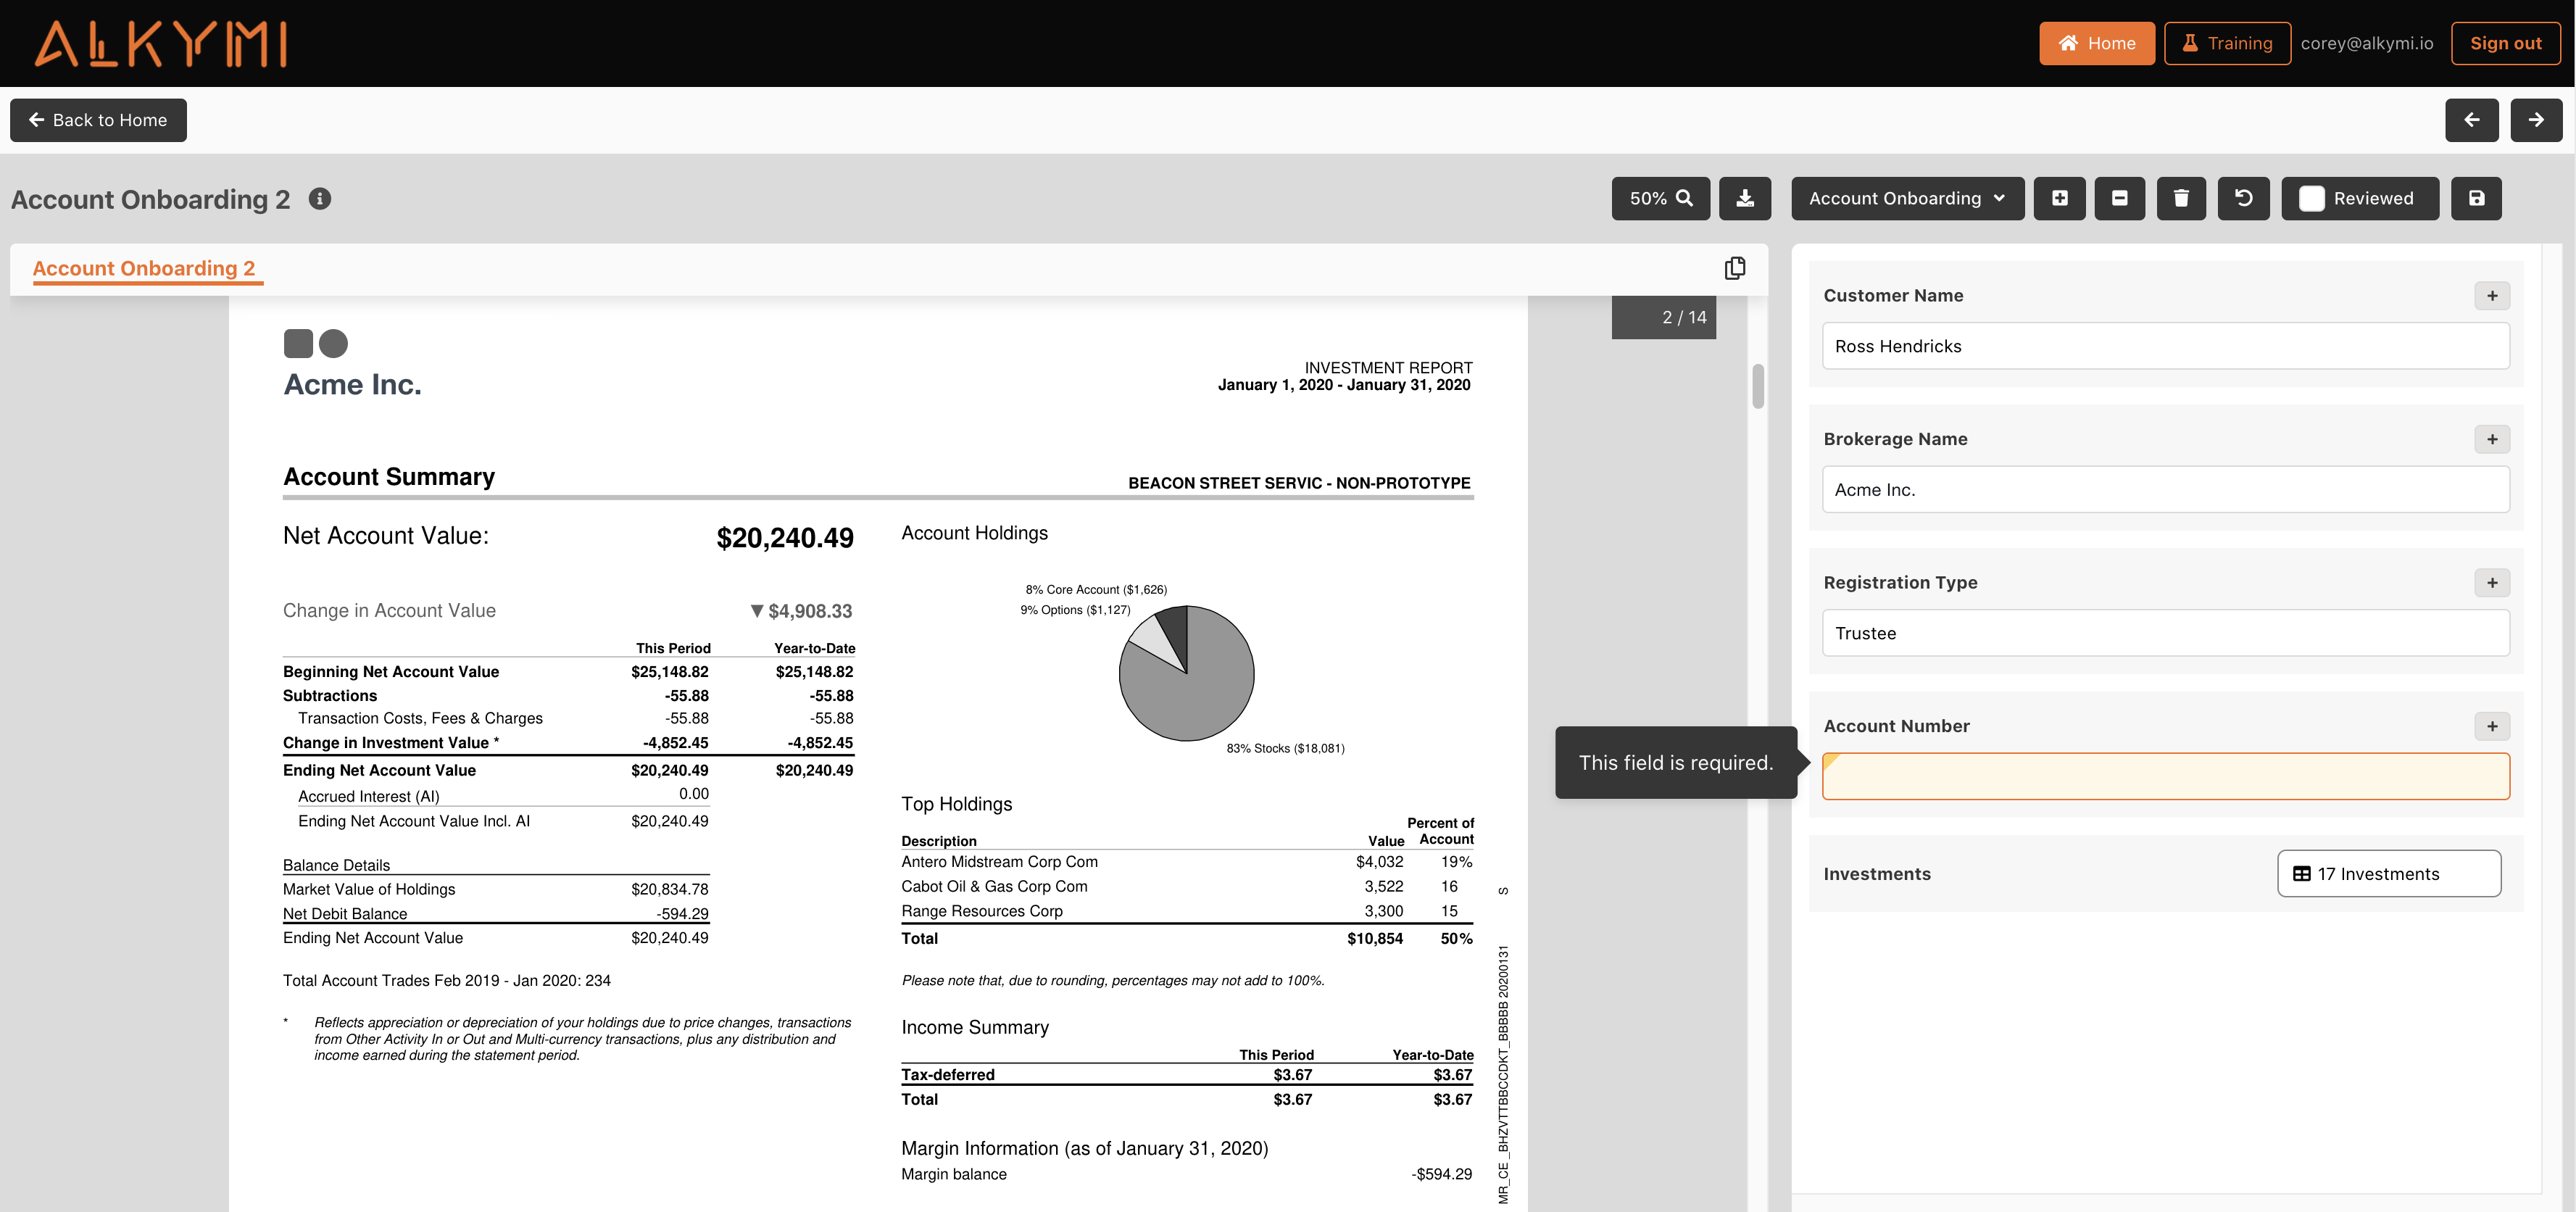Click Back to Home
The image size is (2576, 1212).
coord(98,120)
